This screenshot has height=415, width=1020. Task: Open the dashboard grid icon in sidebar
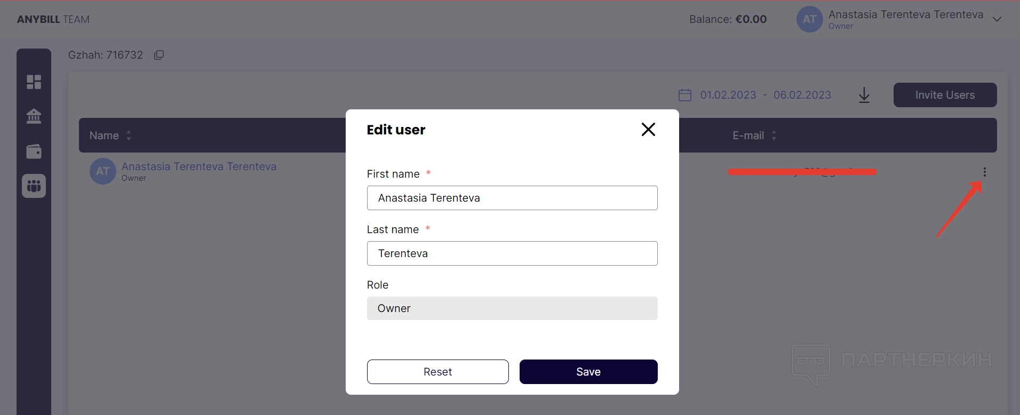coord(34,82)
